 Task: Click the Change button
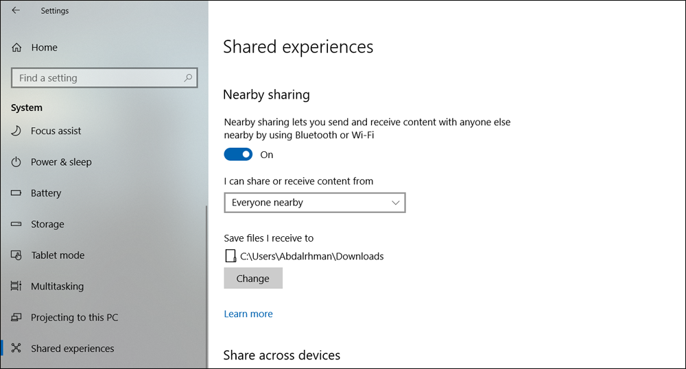pos(253,279)
